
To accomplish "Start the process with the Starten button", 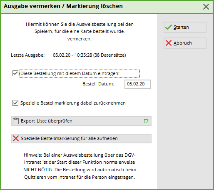I will [185, 27].
